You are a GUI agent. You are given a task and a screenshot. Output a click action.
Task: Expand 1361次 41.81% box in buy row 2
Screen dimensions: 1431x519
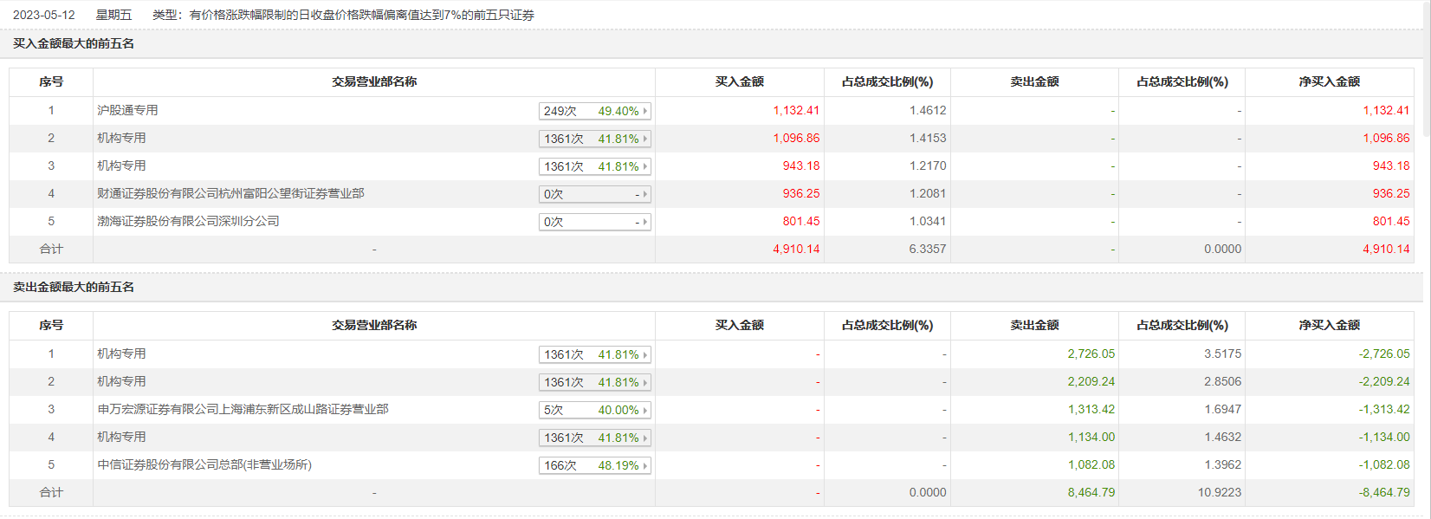click(x=594, y=139)
